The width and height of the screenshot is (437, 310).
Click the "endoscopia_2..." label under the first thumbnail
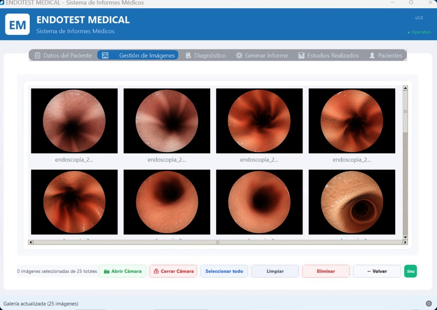coord(74,160)
